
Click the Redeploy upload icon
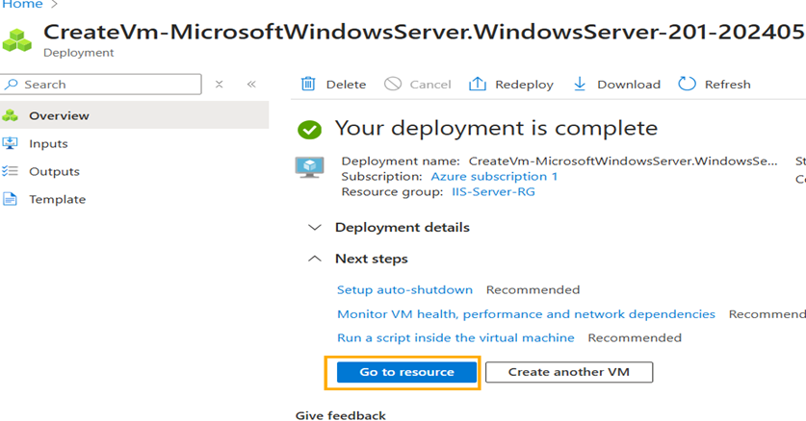pos(478,85)
